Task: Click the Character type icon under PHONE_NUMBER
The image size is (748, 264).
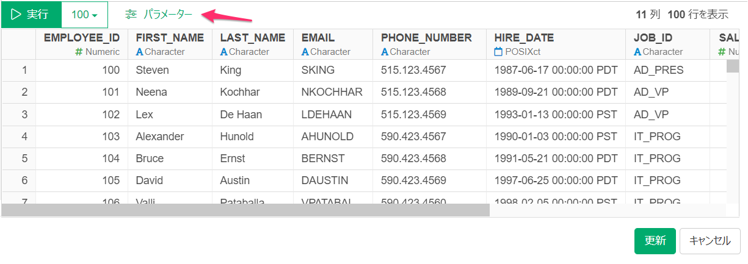Action: [385, 52]
